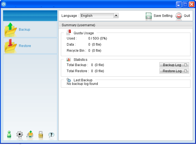This screenshot has height=146, width=196.
Task: Click the Save Setting floppy disk icon
Action: [x=149, y=16]
